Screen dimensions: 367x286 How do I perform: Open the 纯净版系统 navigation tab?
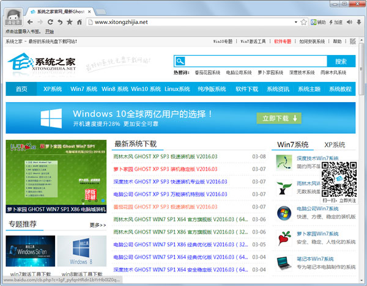click(212, 89)
